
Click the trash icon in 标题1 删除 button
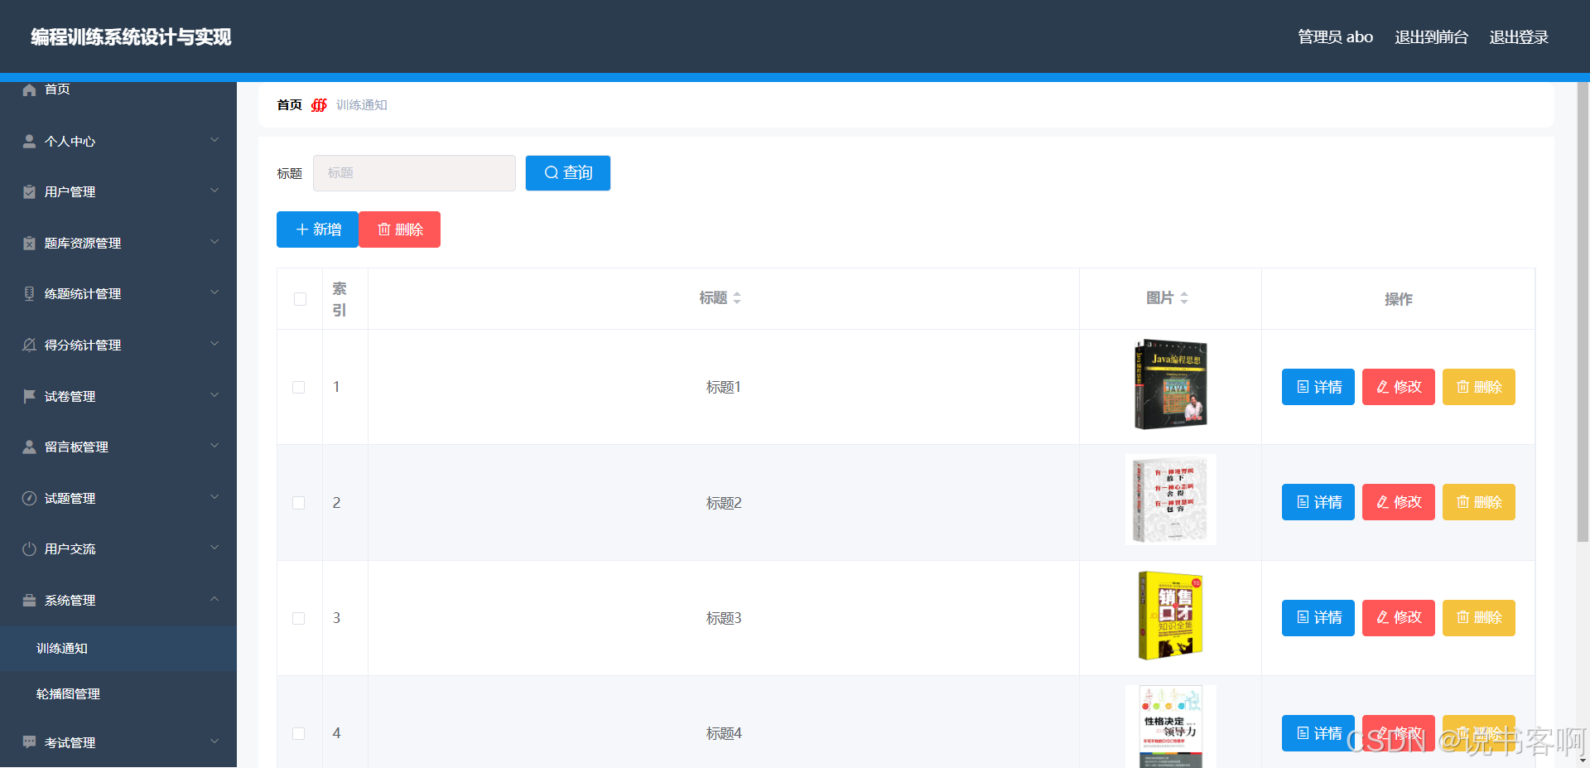1463,387
